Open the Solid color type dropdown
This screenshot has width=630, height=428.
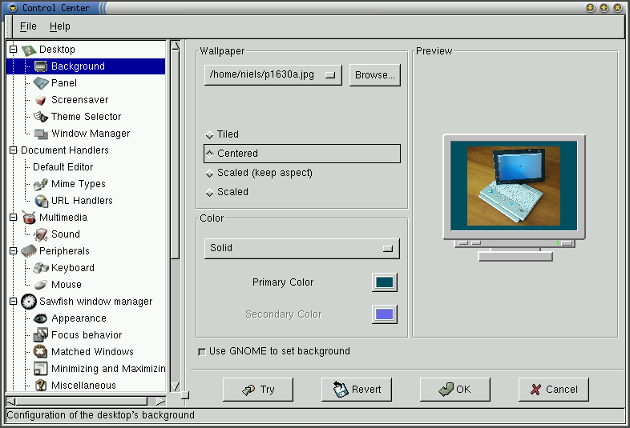[x=301, y=248]
